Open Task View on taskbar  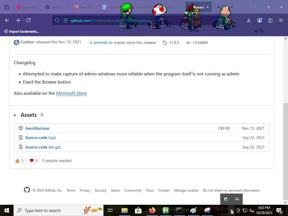click(110, 210)
